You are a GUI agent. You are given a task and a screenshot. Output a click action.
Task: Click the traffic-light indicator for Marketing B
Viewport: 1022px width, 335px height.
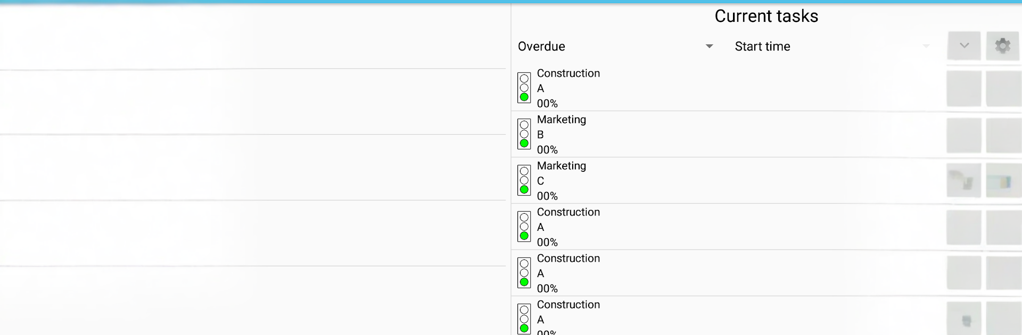click(524, 134)
